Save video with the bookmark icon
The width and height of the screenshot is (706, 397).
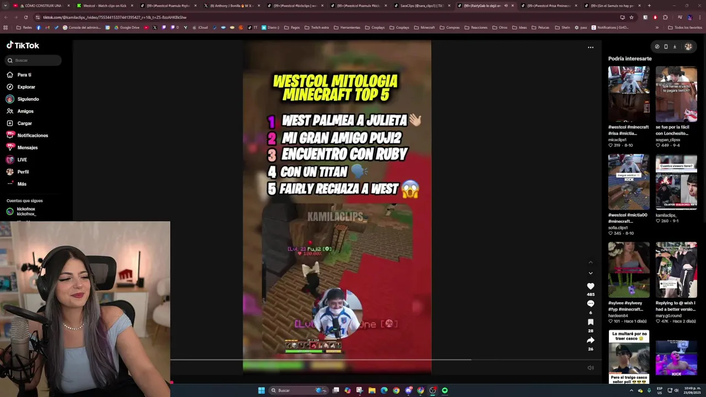click(x=590, y=322)
